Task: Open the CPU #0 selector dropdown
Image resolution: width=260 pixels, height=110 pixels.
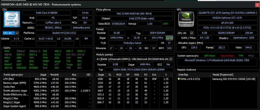Action: (17, 33)
